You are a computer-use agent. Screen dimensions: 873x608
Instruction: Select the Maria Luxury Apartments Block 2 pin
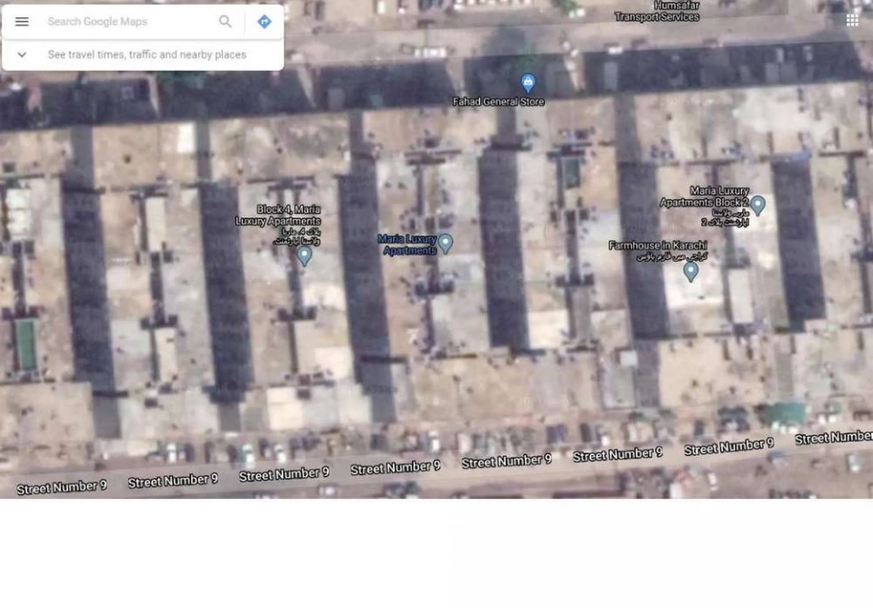click(758, 204)
